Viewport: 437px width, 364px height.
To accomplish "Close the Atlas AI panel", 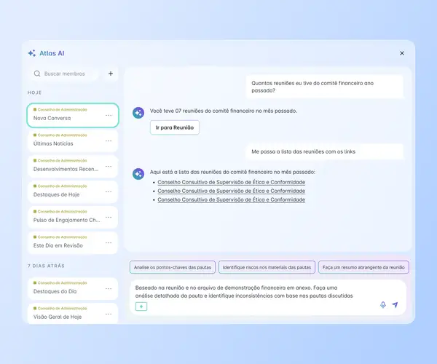I will pyautogui.click(x=402, y=53).
